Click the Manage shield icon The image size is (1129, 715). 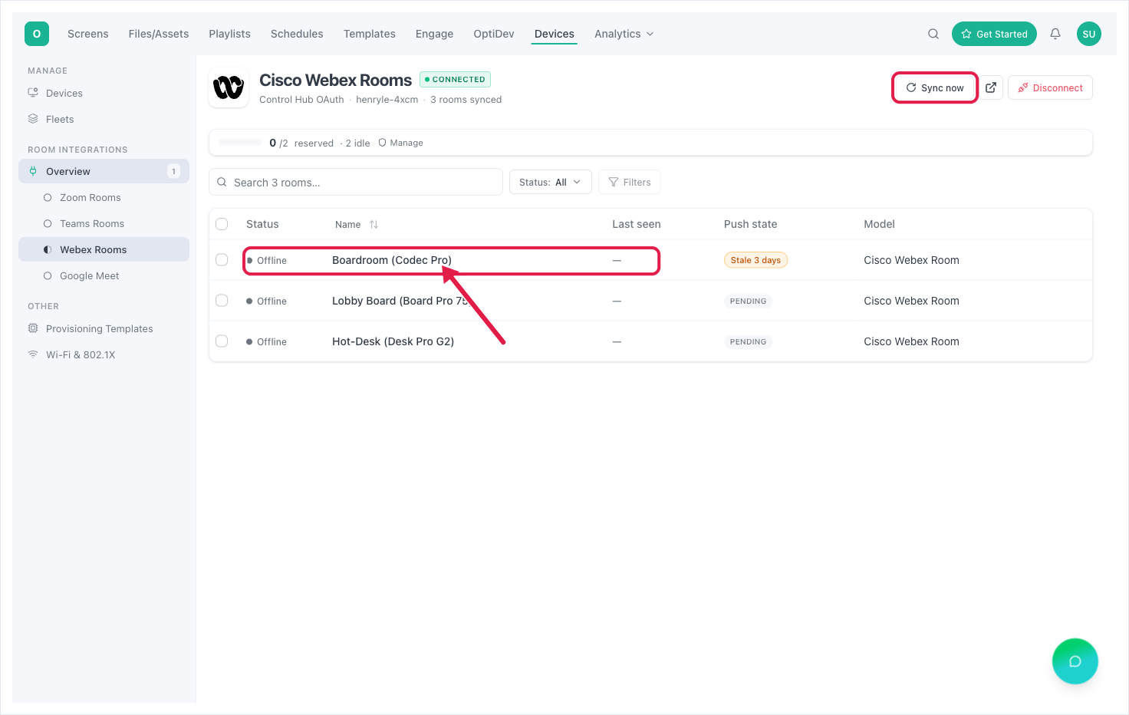(382, 143)
